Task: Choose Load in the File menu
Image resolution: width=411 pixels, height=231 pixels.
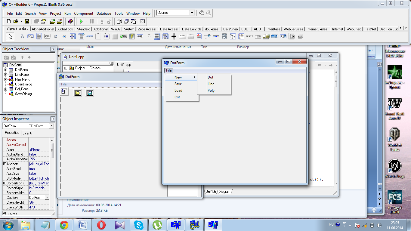Action: [x=181, y=91]
